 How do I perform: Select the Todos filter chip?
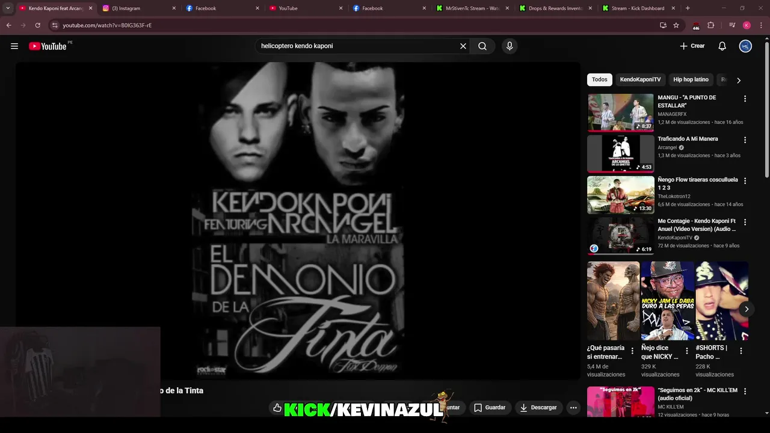[600, 79]
